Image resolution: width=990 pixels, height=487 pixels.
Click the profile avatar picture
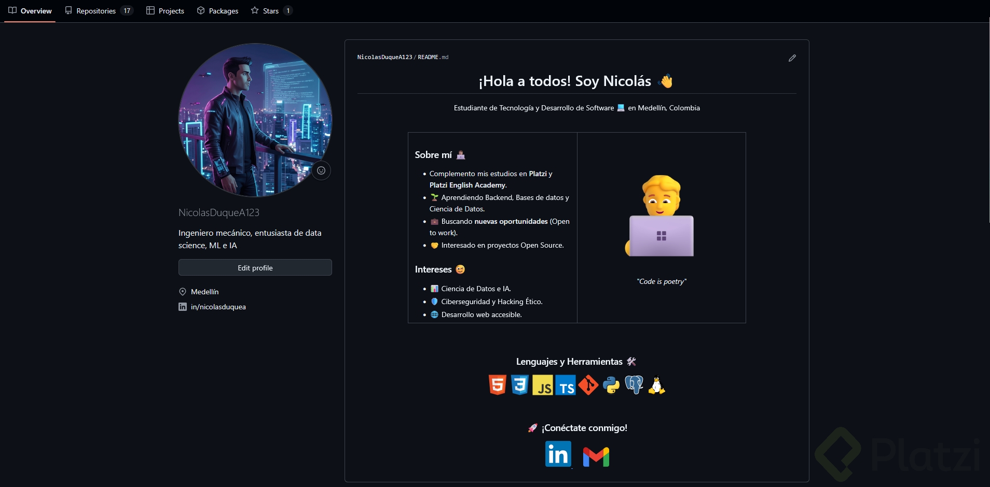point(255,120)
